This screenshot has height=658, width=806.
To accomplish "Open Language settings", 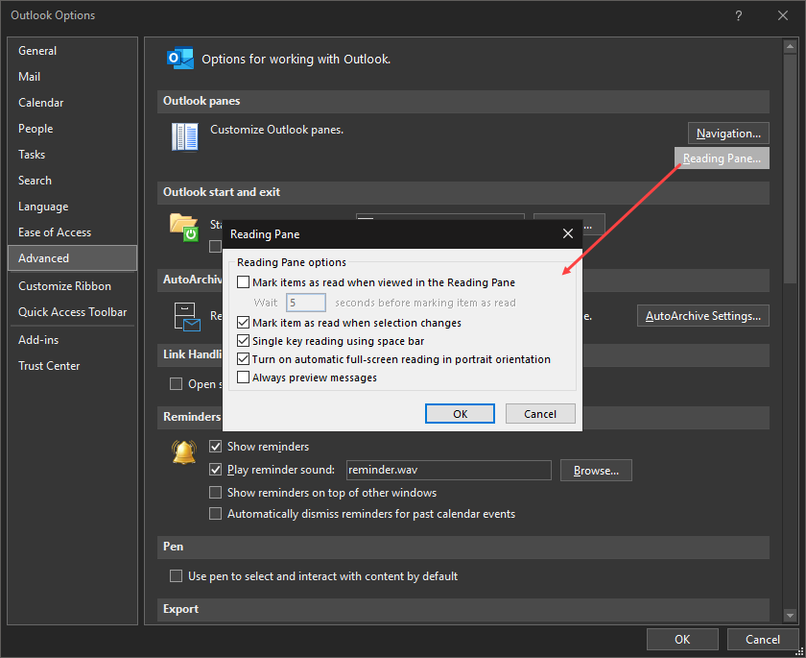I will tap(73, 207).
